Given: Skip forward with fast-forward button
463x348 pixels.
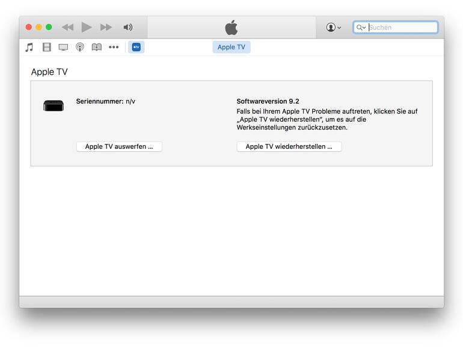Looking at the screenshot, I should coord(106,28).
